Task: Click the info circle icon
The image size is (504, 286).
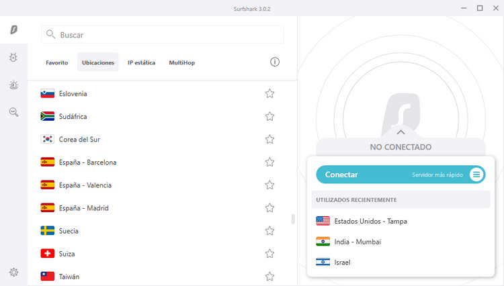Action: click(274, 62)
